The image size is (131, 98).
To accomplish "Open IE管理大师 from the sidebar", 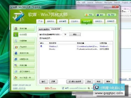I will point(24,59).
